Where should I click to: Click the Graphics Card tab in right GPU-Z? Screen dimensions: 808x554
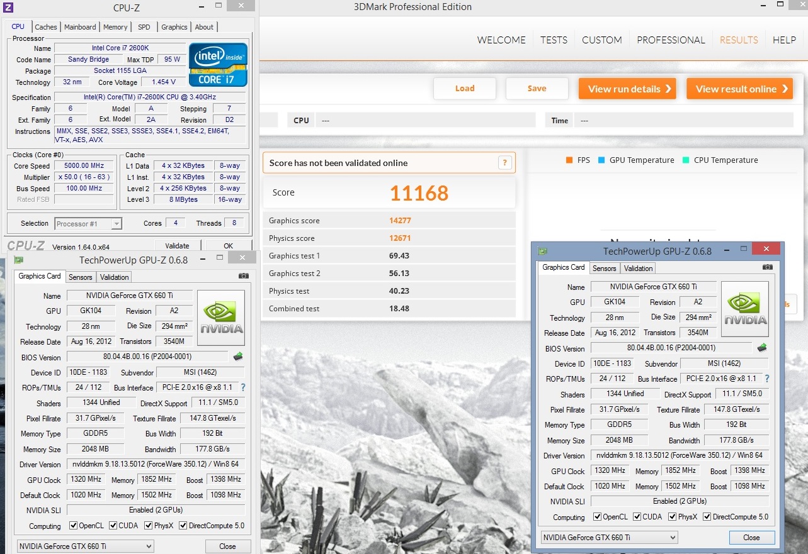(564, 267)
